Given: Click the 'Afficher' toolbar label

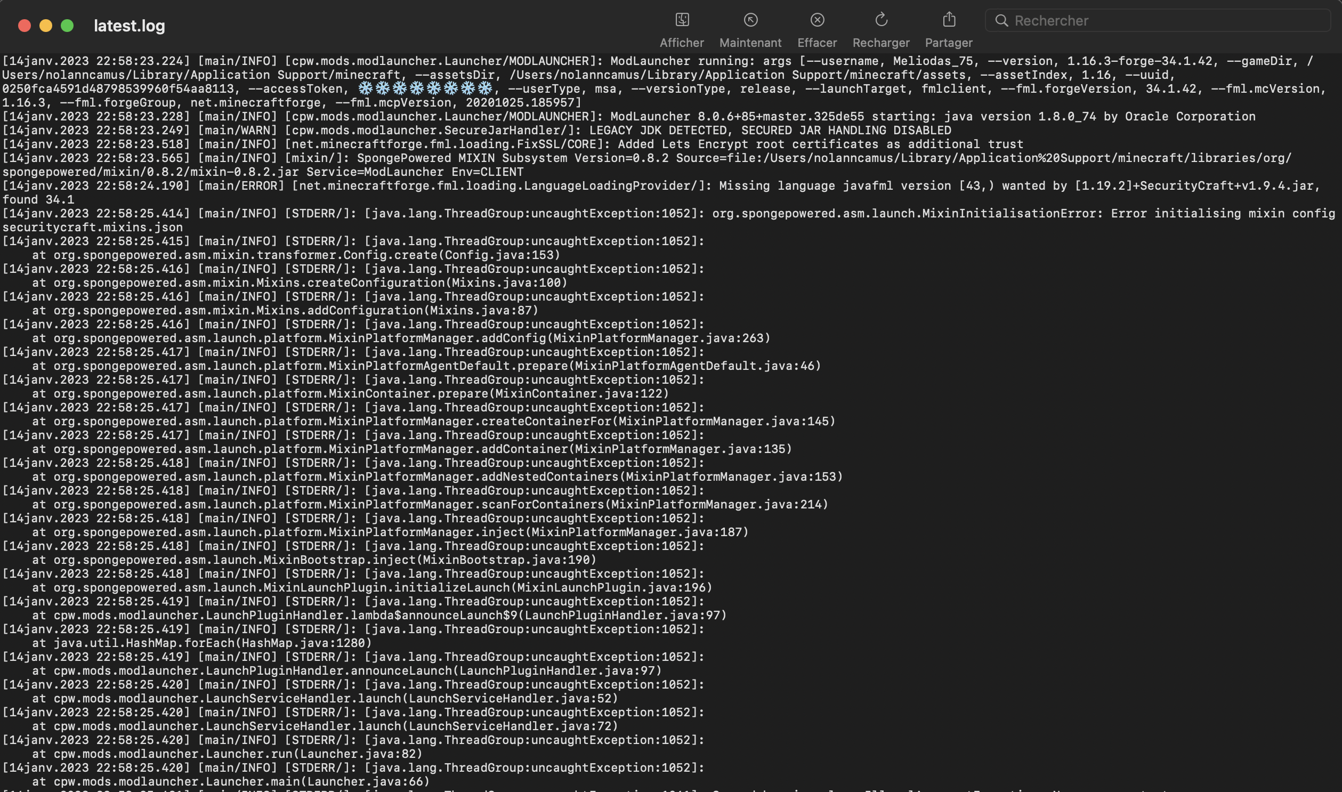Looking at the screenshot, I should tap(682, 43).
